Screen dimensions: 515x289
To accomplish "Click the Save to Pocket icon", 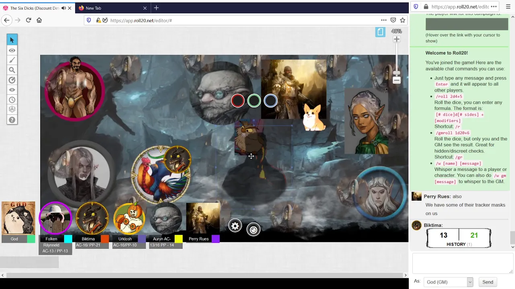I will [x=393, y=20].
